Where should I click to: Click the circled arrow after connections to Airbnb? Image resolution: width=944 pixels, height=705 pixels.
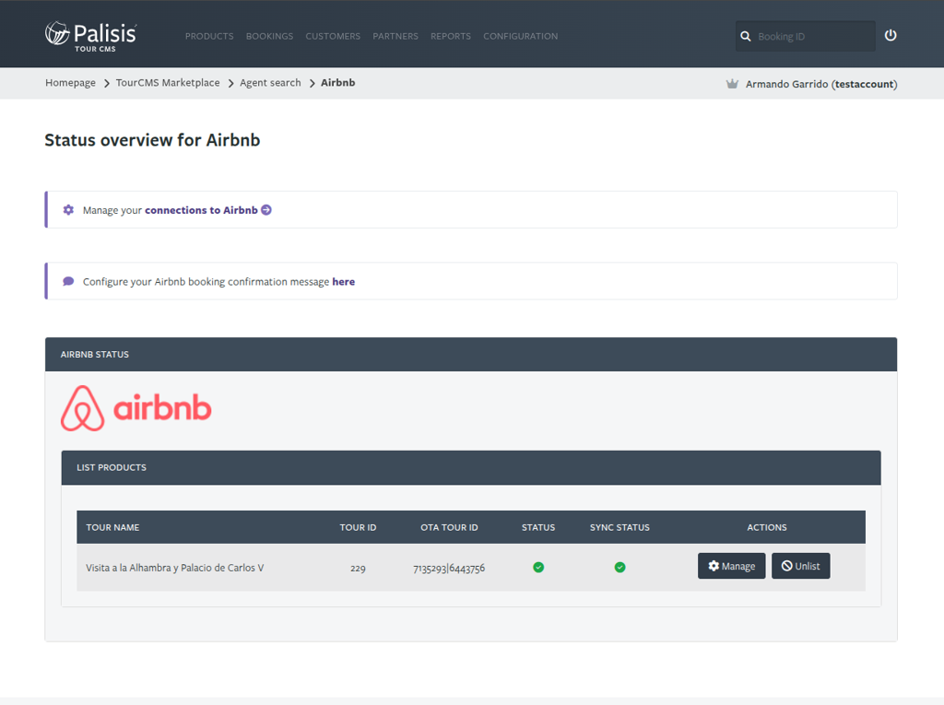click(x=266, y=209)
